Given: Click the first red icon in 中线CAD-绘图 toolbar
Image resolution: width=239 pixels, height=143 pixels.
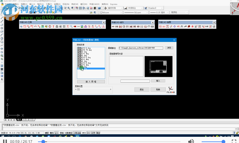Looking at the screenshot, I should [160, 26].
